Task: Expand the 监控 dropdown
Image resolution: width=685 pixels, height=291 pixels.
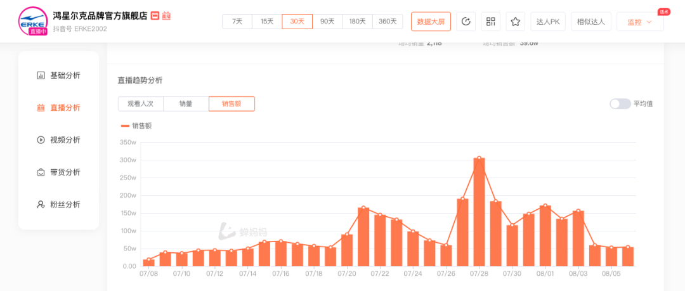Action: point(639,22)
